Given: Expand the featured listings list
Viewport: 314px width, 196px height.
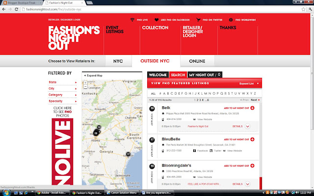Looking at the screenshot, I should pos(249,84).
